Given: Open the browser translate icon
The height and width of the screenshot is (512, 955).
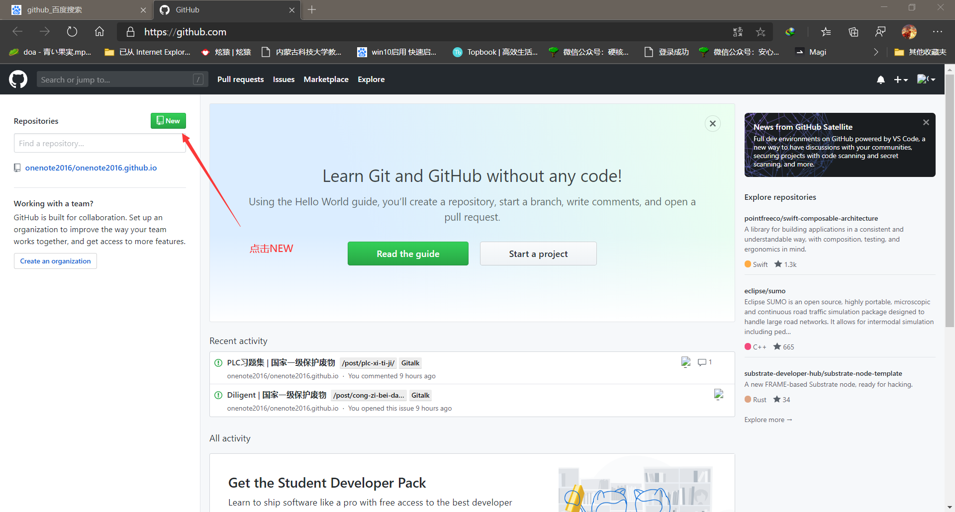Looking at the screenshot, I should coord(738,32).
